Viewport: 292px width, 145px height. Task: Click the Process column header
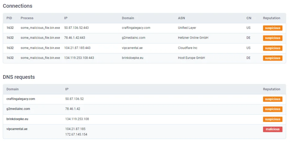click(x=27, y=18)
